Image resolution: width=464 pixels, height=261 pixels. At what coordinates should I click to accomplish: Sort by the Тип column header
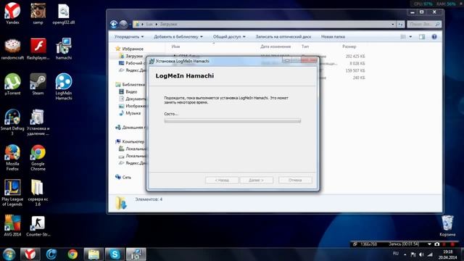[x=305, y=46]
